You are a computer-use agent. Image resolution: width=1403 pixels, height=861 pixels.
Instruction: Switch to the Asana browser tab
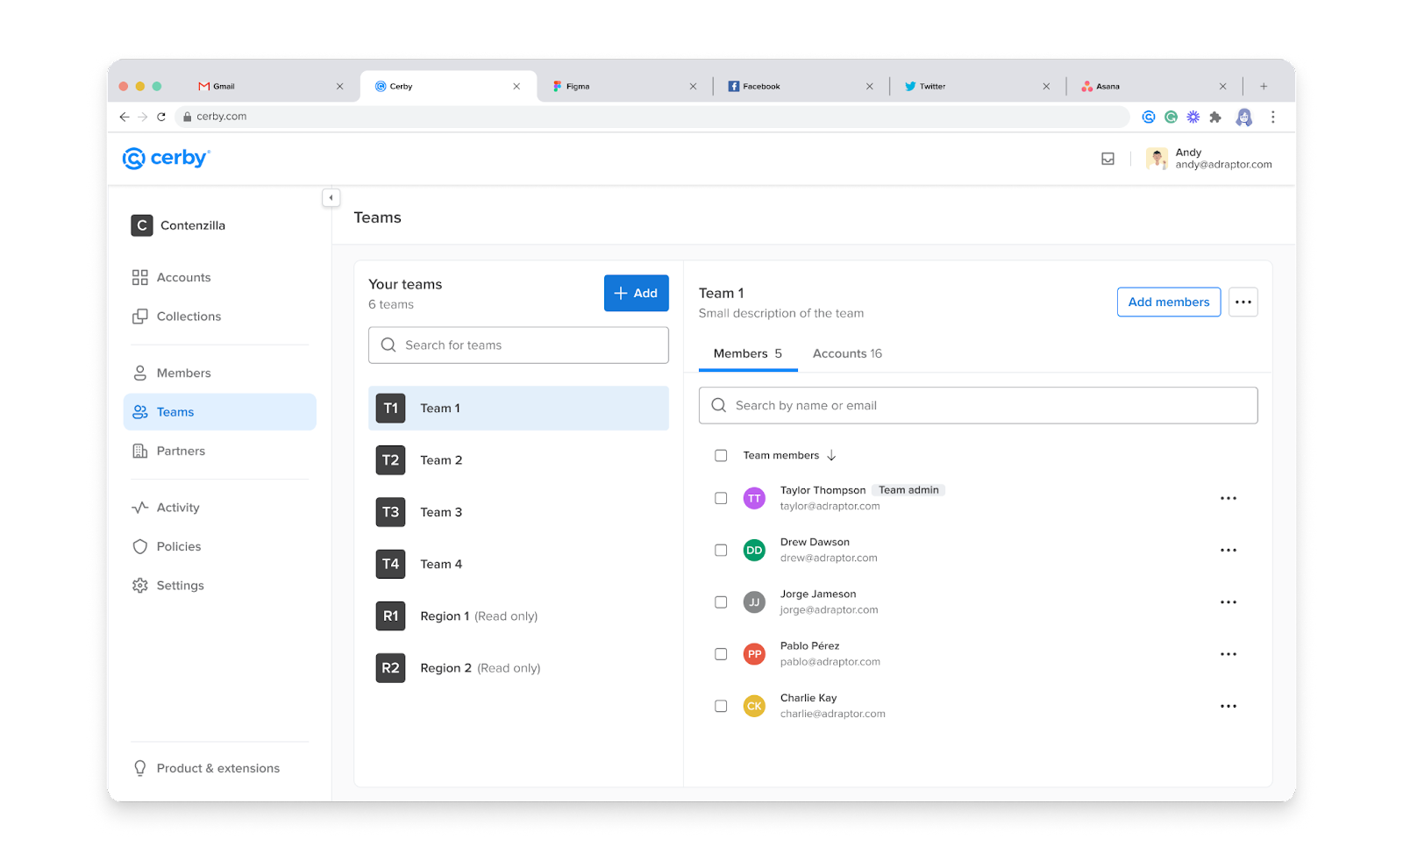[1153, 86]
